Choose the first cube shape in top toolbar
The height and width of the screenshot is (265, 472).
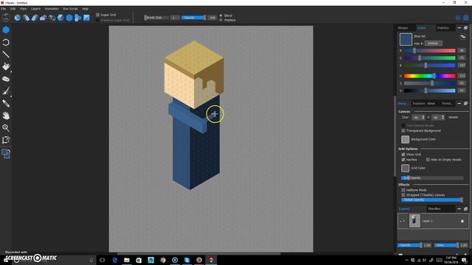coord(18,18)
